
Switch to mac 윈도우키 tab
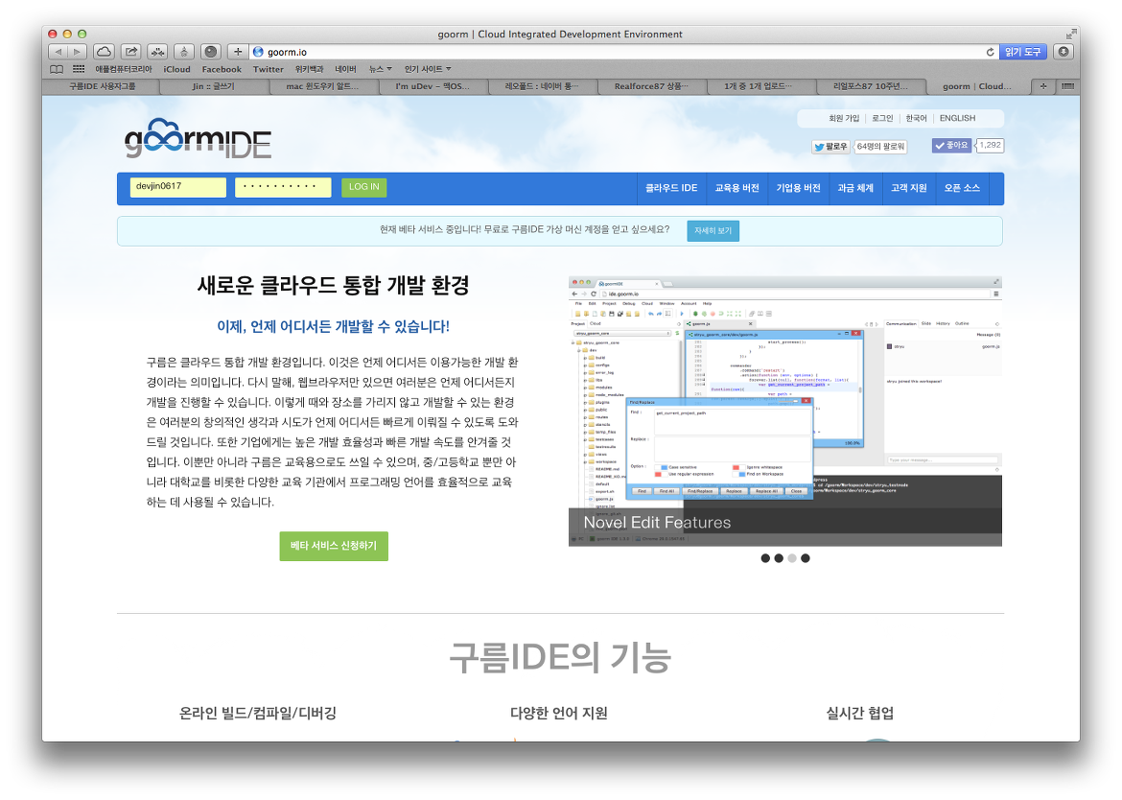coord(323,86)
